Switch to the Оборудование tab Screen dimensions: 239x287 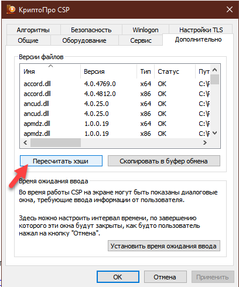84,40
